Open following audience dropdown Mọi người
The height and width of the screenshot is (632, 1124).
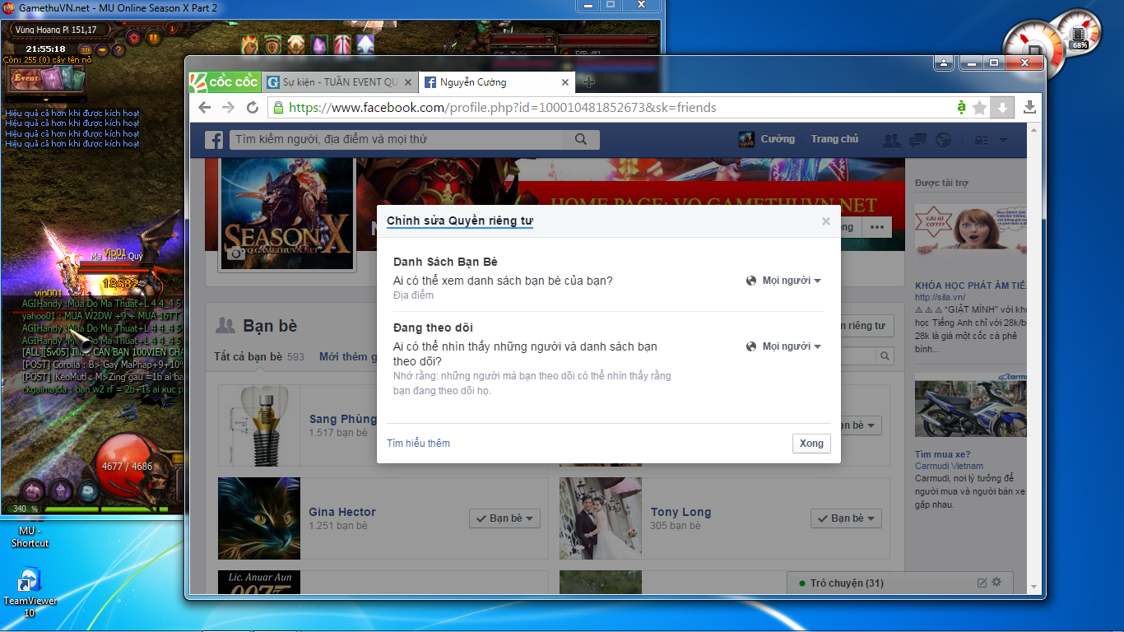[783, 346]
